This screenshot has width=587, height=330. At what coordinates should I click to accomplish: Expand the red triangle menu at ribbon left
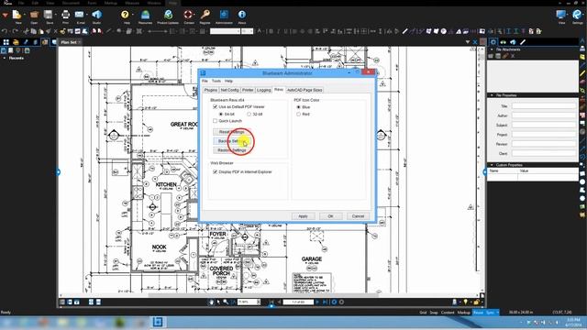(x=5, y=16)
